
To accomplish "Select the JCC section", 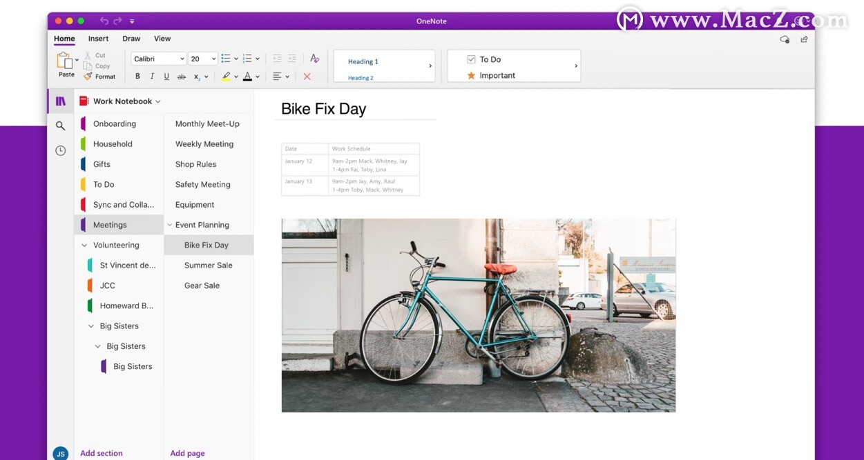I will point(119,286).
